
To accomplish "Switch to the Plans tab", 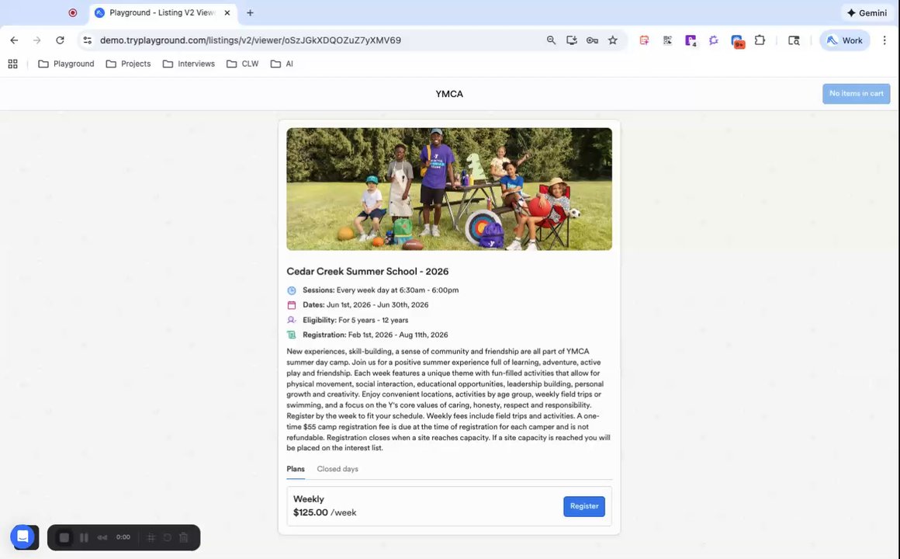I will (x=296, y=469).
